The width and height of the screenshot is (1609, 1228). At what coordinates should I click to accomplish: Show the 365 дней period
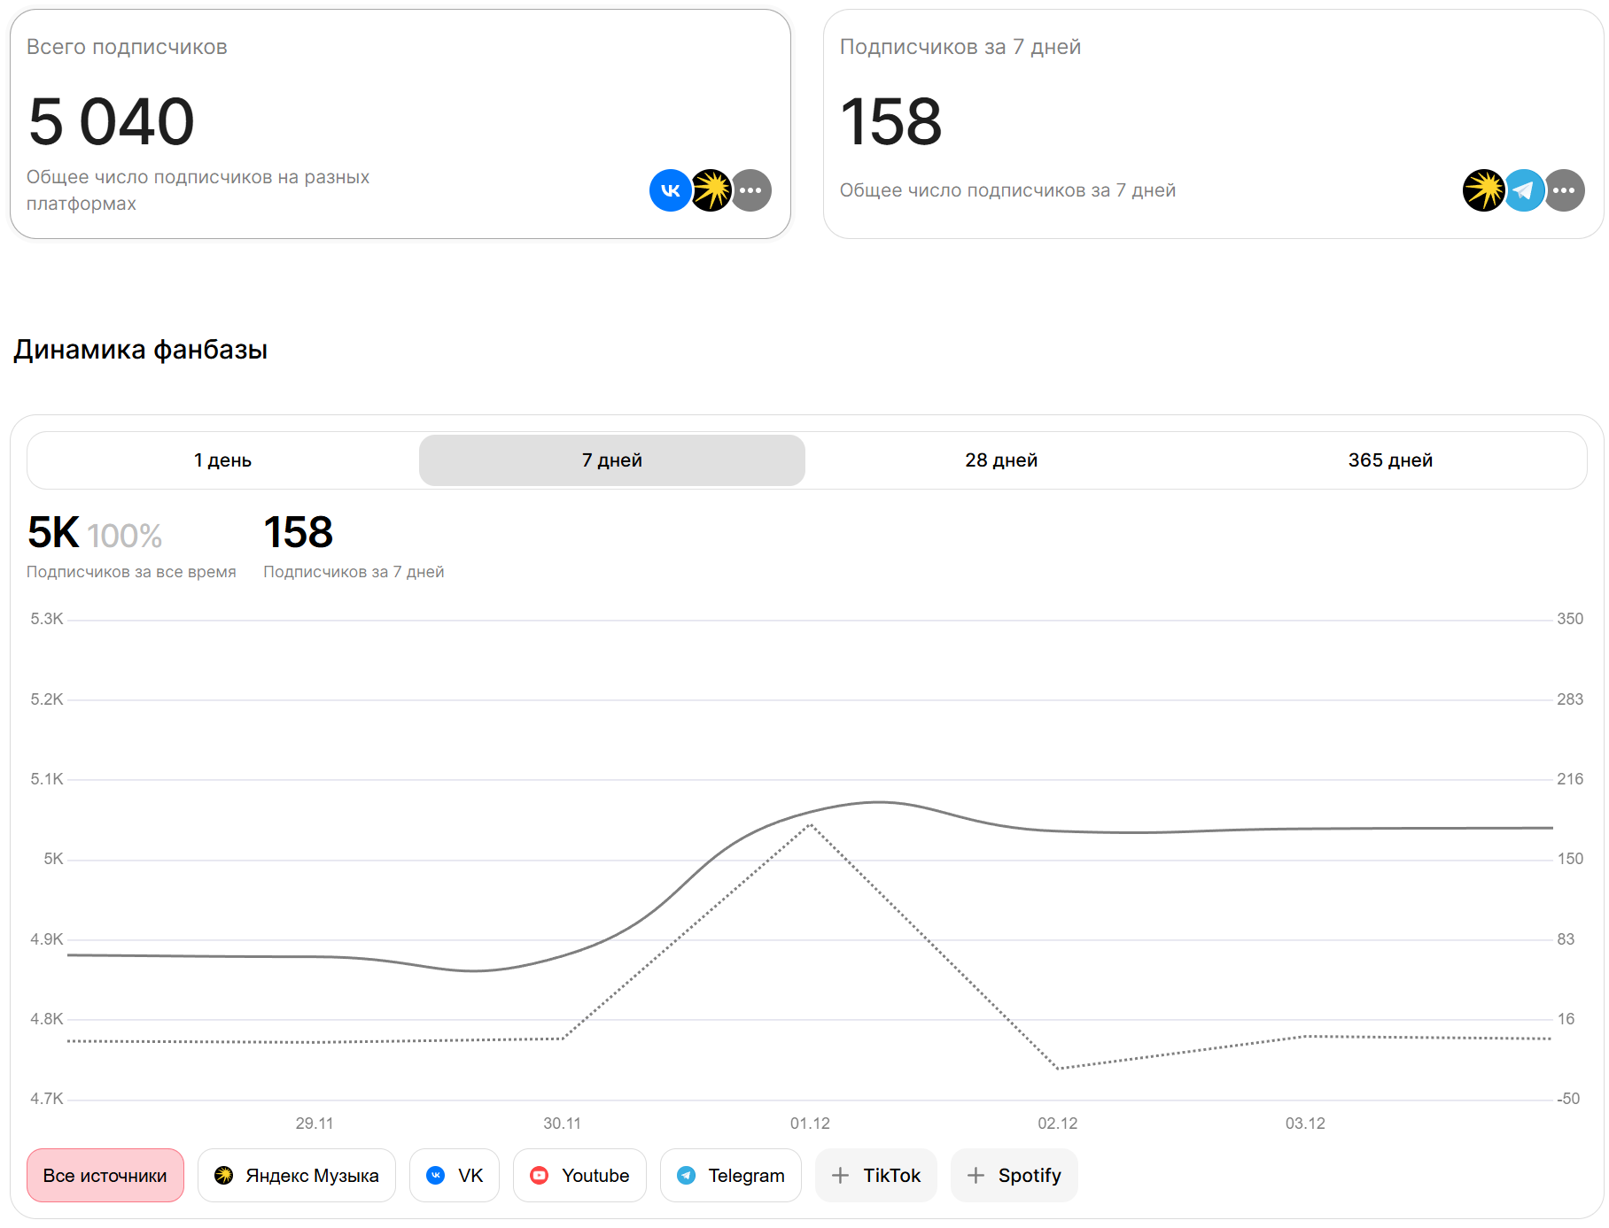pos(1390,460)
